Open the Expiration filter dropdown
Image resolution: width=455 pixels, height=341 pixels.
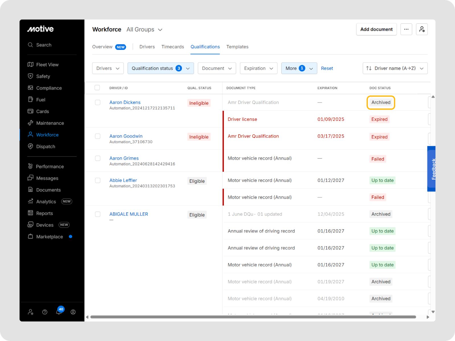(x=258, y=68)
